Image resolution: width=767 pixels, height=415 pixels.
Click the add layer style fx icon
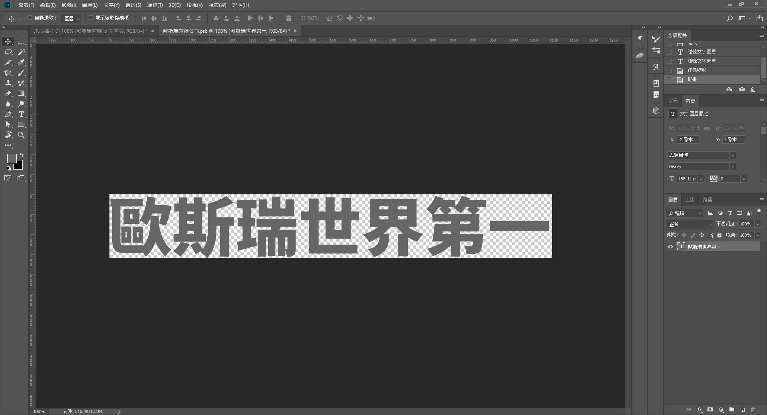[699, 410]
